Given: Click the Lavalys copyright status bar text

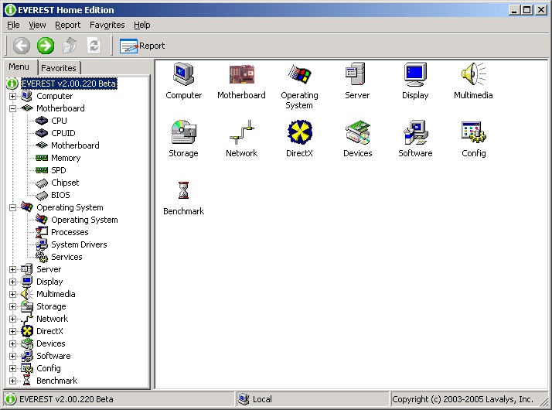Looking at the screenshot, I should pos(462,399).
